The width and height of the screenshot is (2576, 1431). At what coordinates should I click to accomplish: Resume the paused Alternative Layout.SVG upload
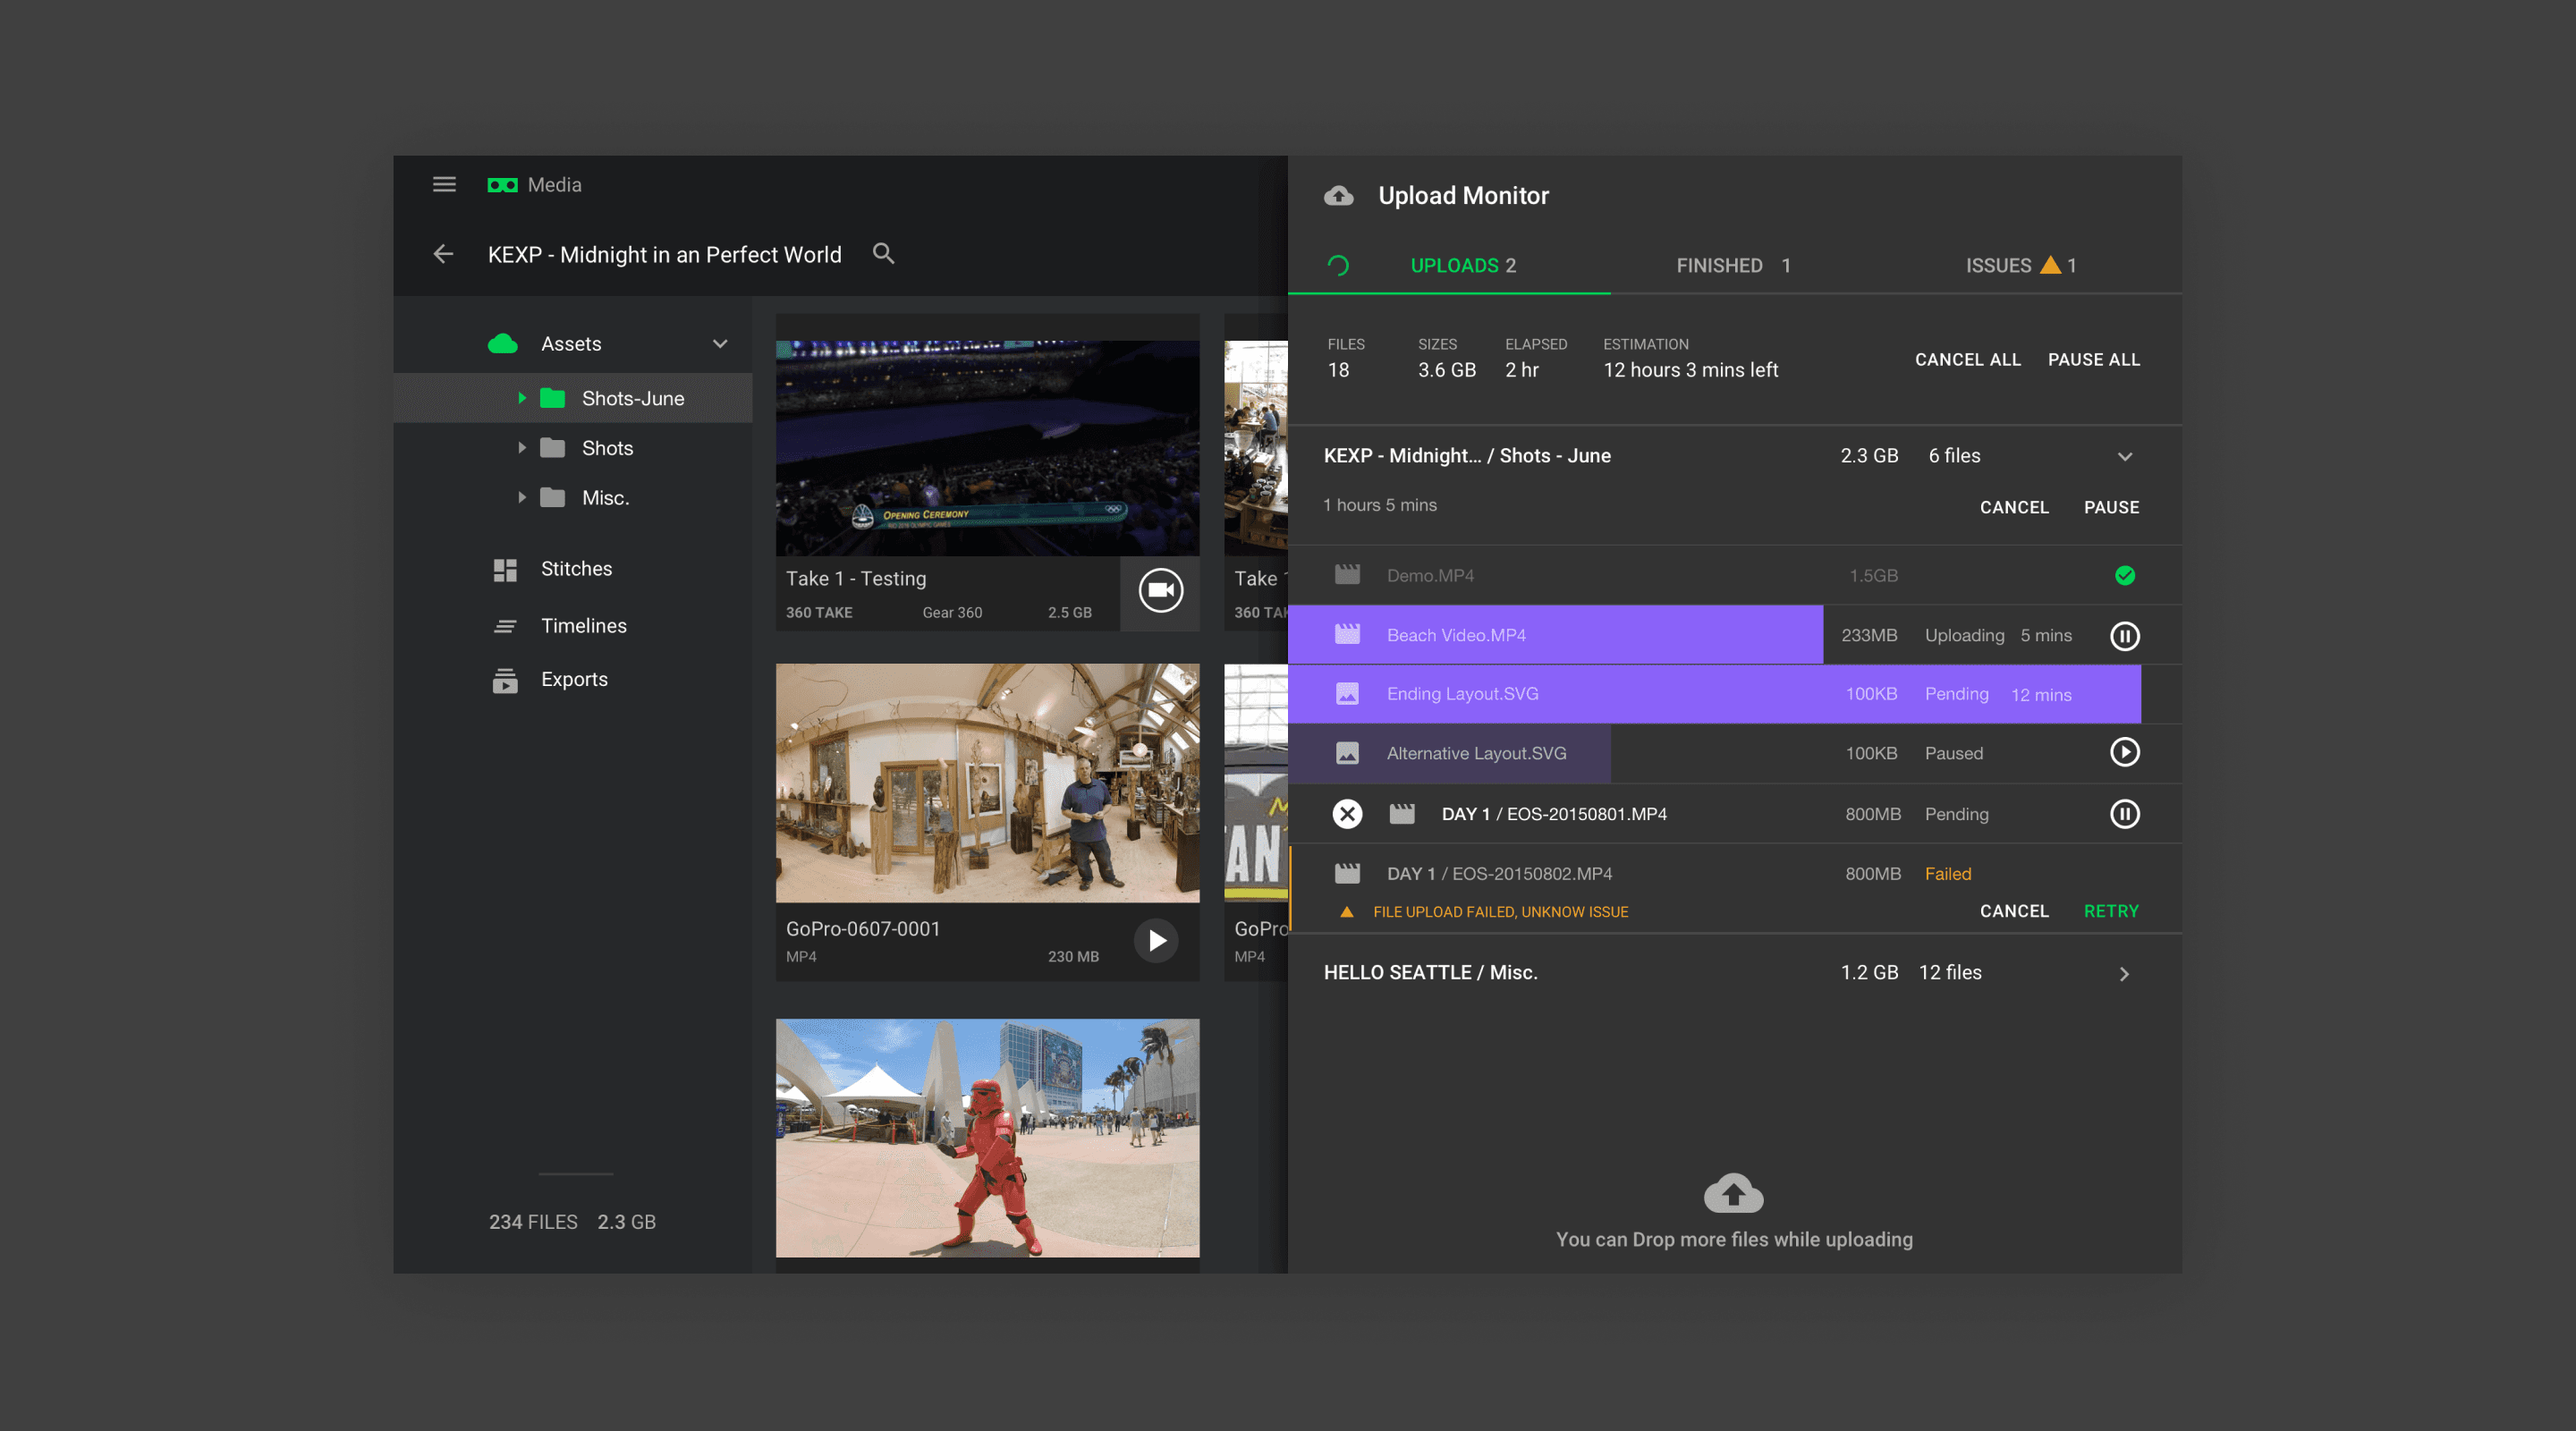point(2125,752)
